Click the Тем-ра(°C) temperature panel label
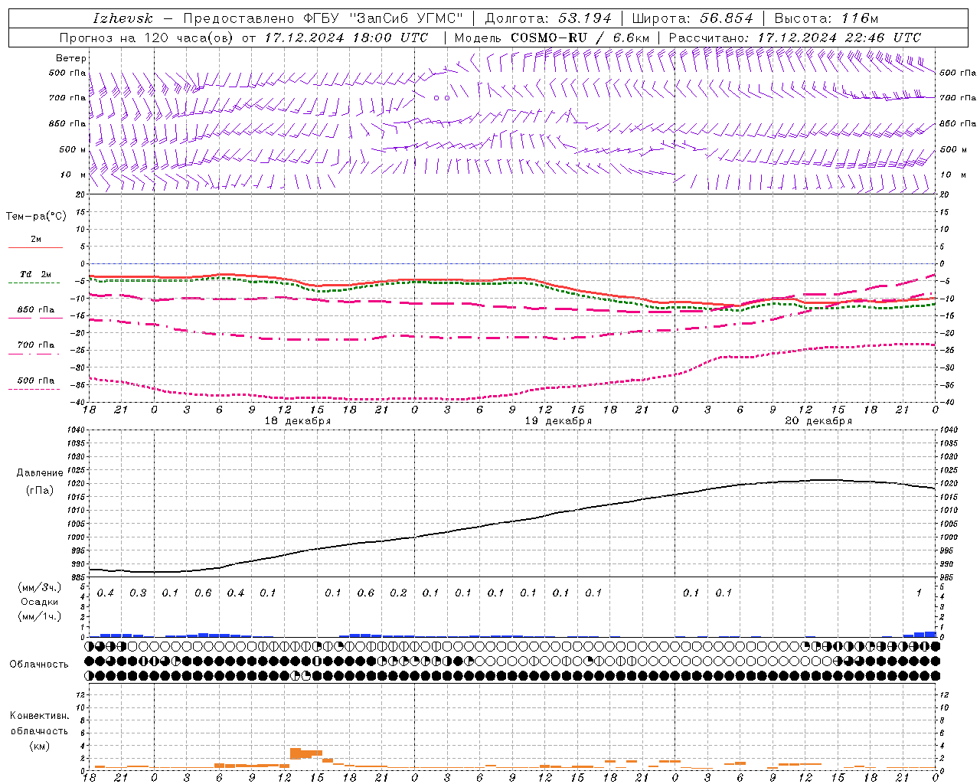 pyautogui.click(x=36, y=217)
